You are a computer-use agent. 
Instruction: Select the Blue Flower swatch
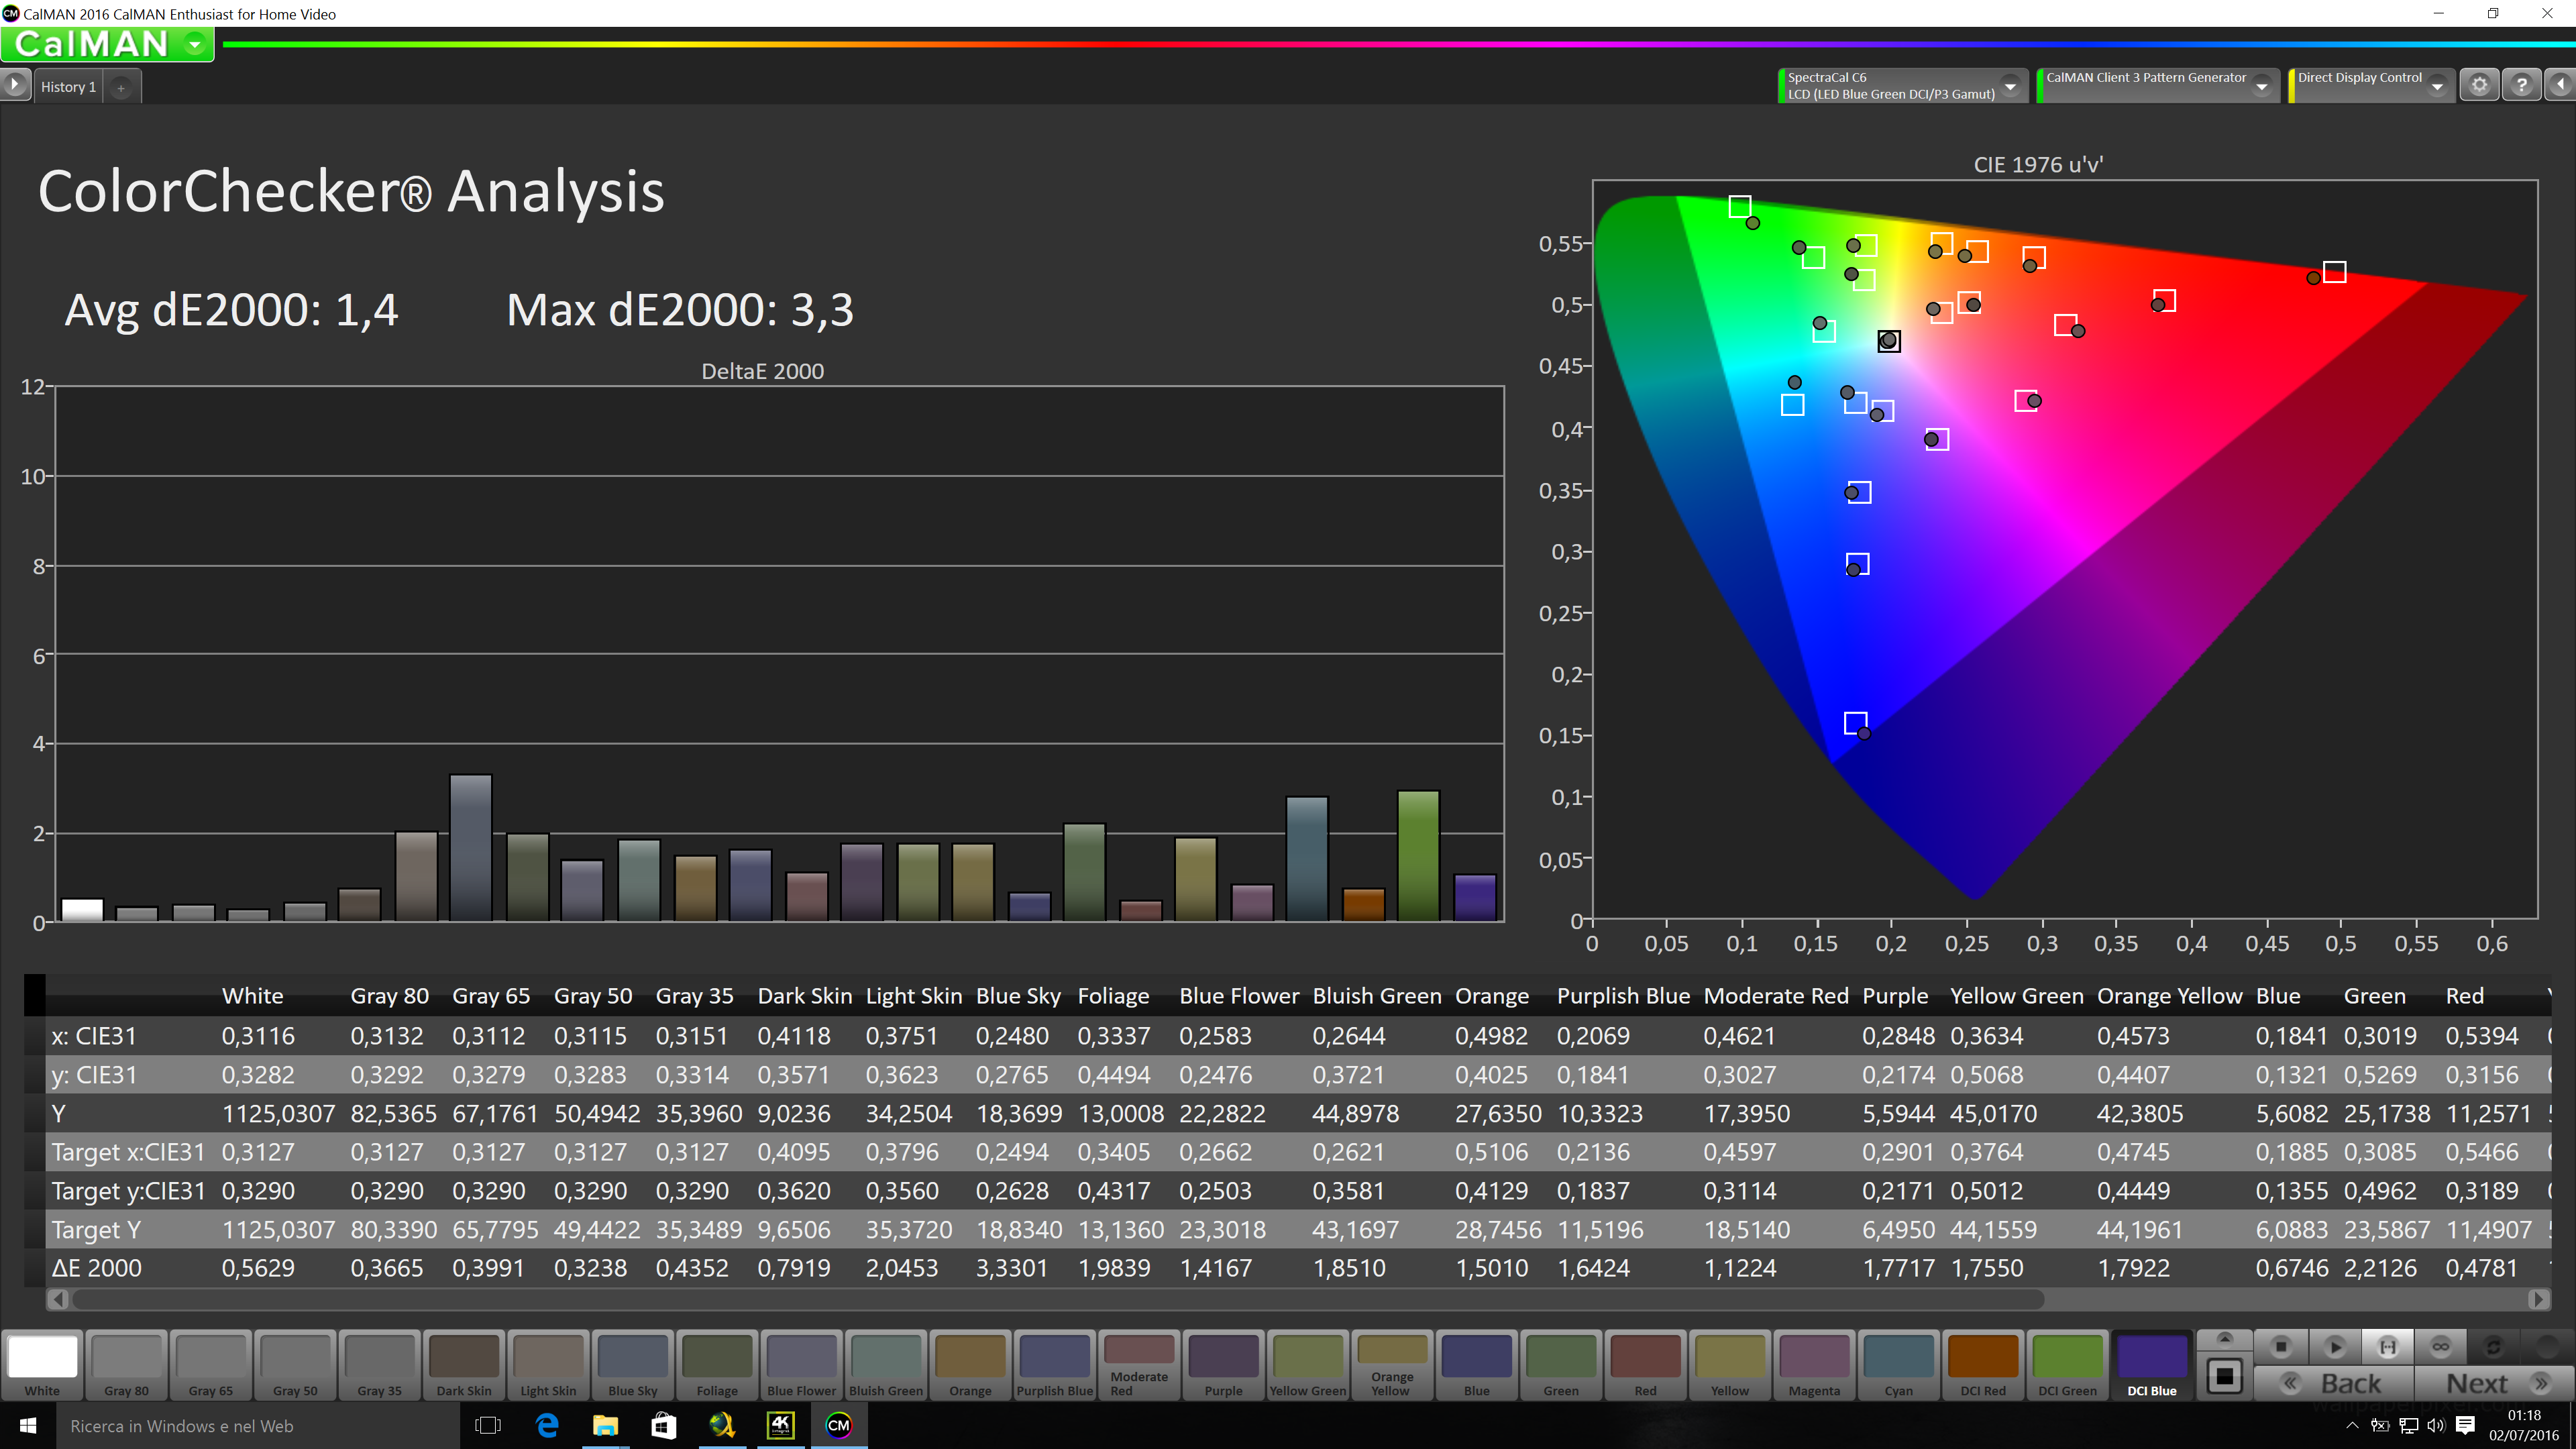[x=801, y=1365]
